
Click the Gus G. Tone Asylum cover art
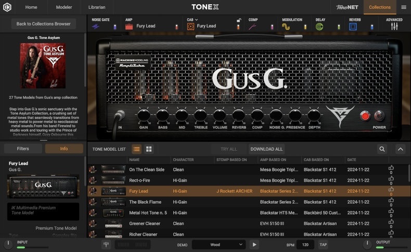tap(43, 65)
